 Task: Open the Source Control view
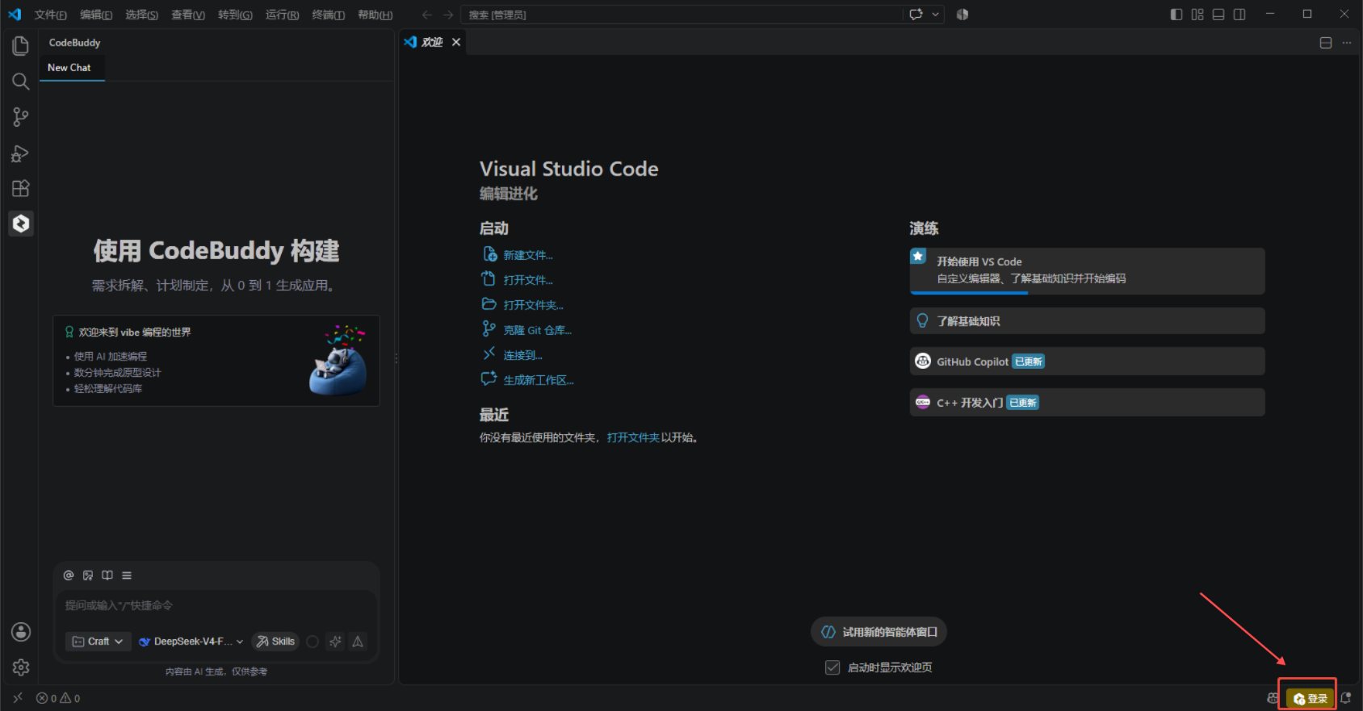point(21,117)
